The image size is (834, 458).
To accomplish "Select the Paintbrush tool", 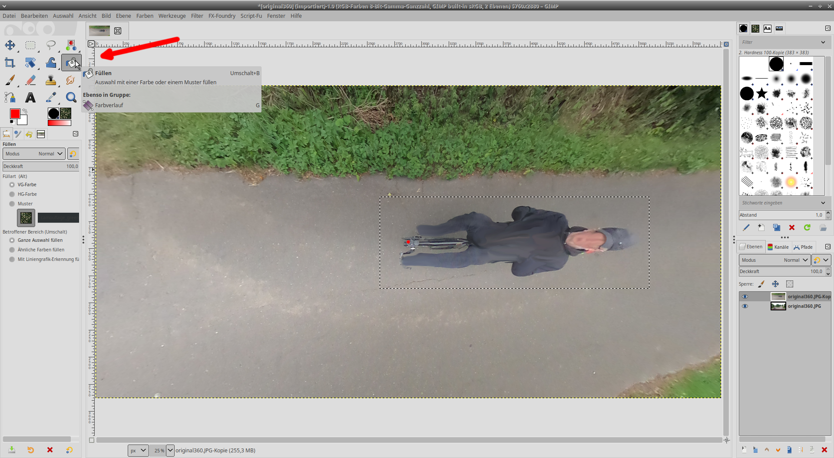I will pyautogui.click(x=10, y=80).
